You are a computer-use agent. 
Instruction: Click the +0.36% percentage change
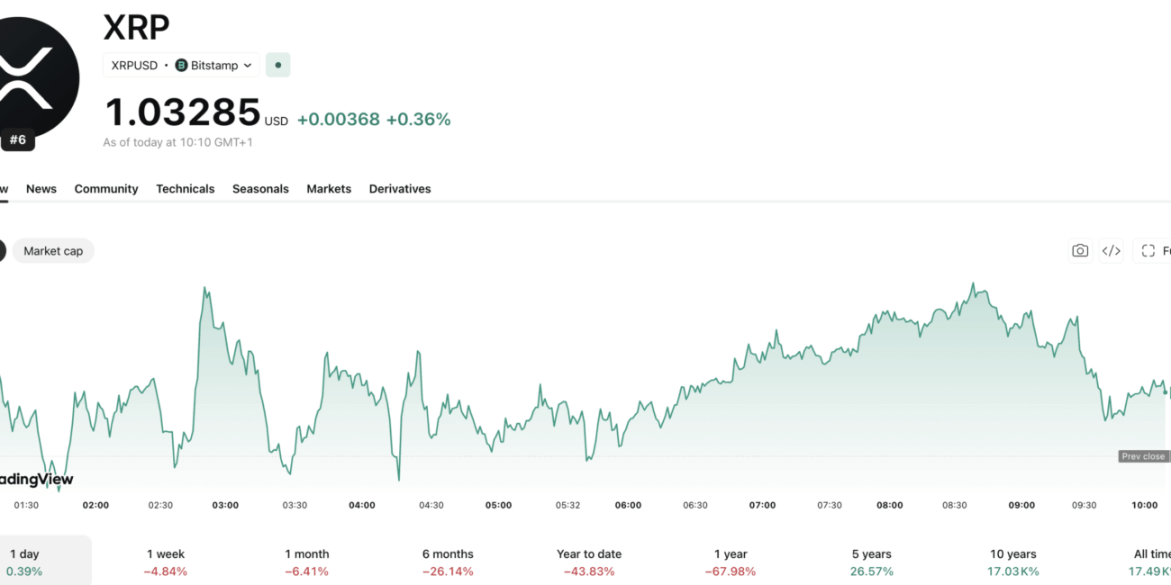click(x=419, y=119)
